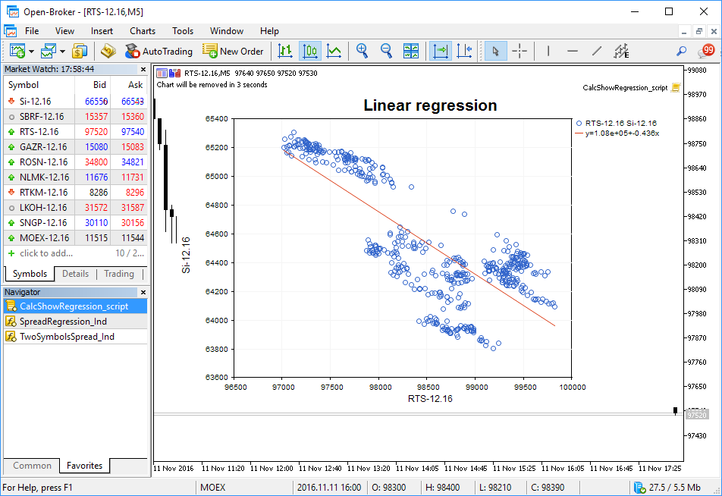Select TwoSymbolsSpread_Ind in Navigator

pyautogui.click(x=76, y=337)
